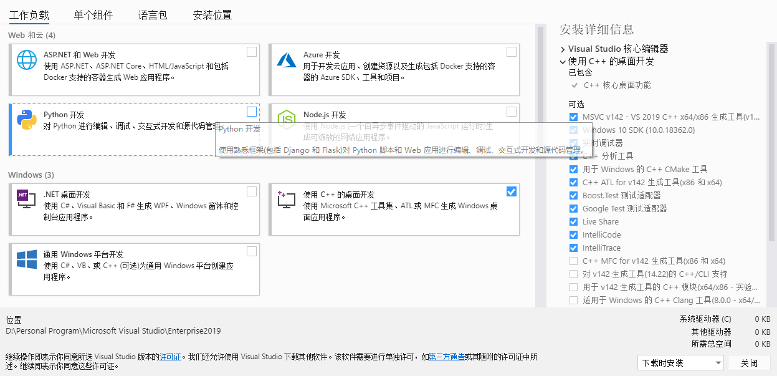The width and height of the screenshot is (777, 376).
Task: Select the Azure 开发 card title
Action: [x=322, y=55]
